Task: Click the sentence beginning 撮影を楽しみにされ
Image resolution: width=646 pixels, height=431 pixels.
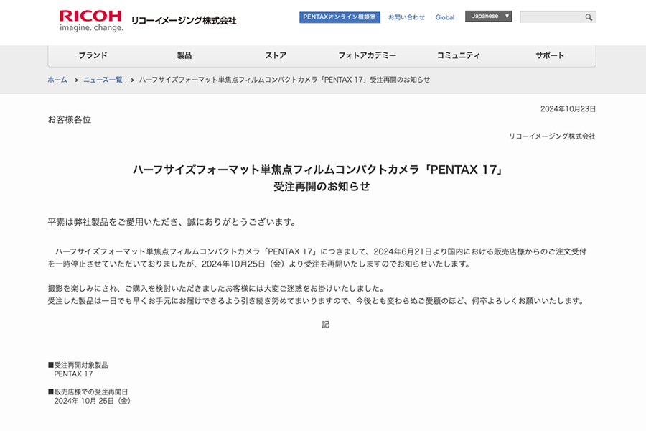Action: [x=216, y=289]
